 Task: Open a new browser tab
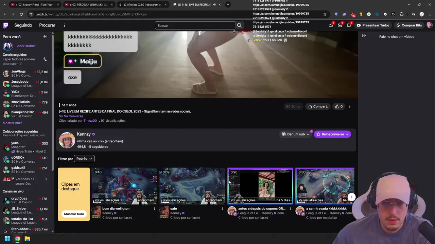point(228,4)
